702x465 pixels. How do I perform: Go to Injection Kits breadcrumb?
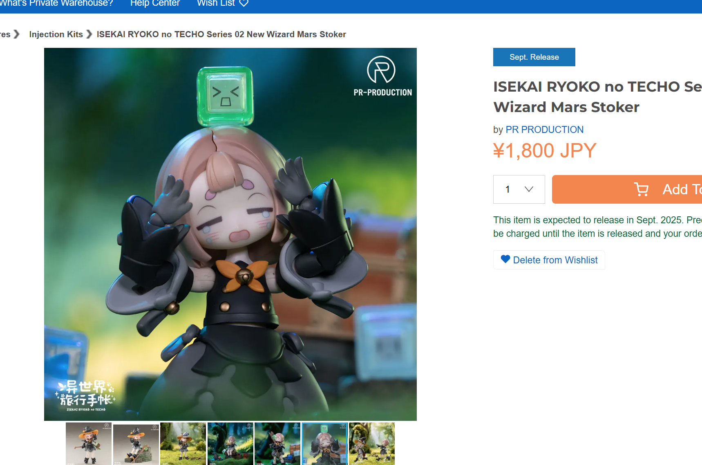pyautogui.click(x=56, y=34)
